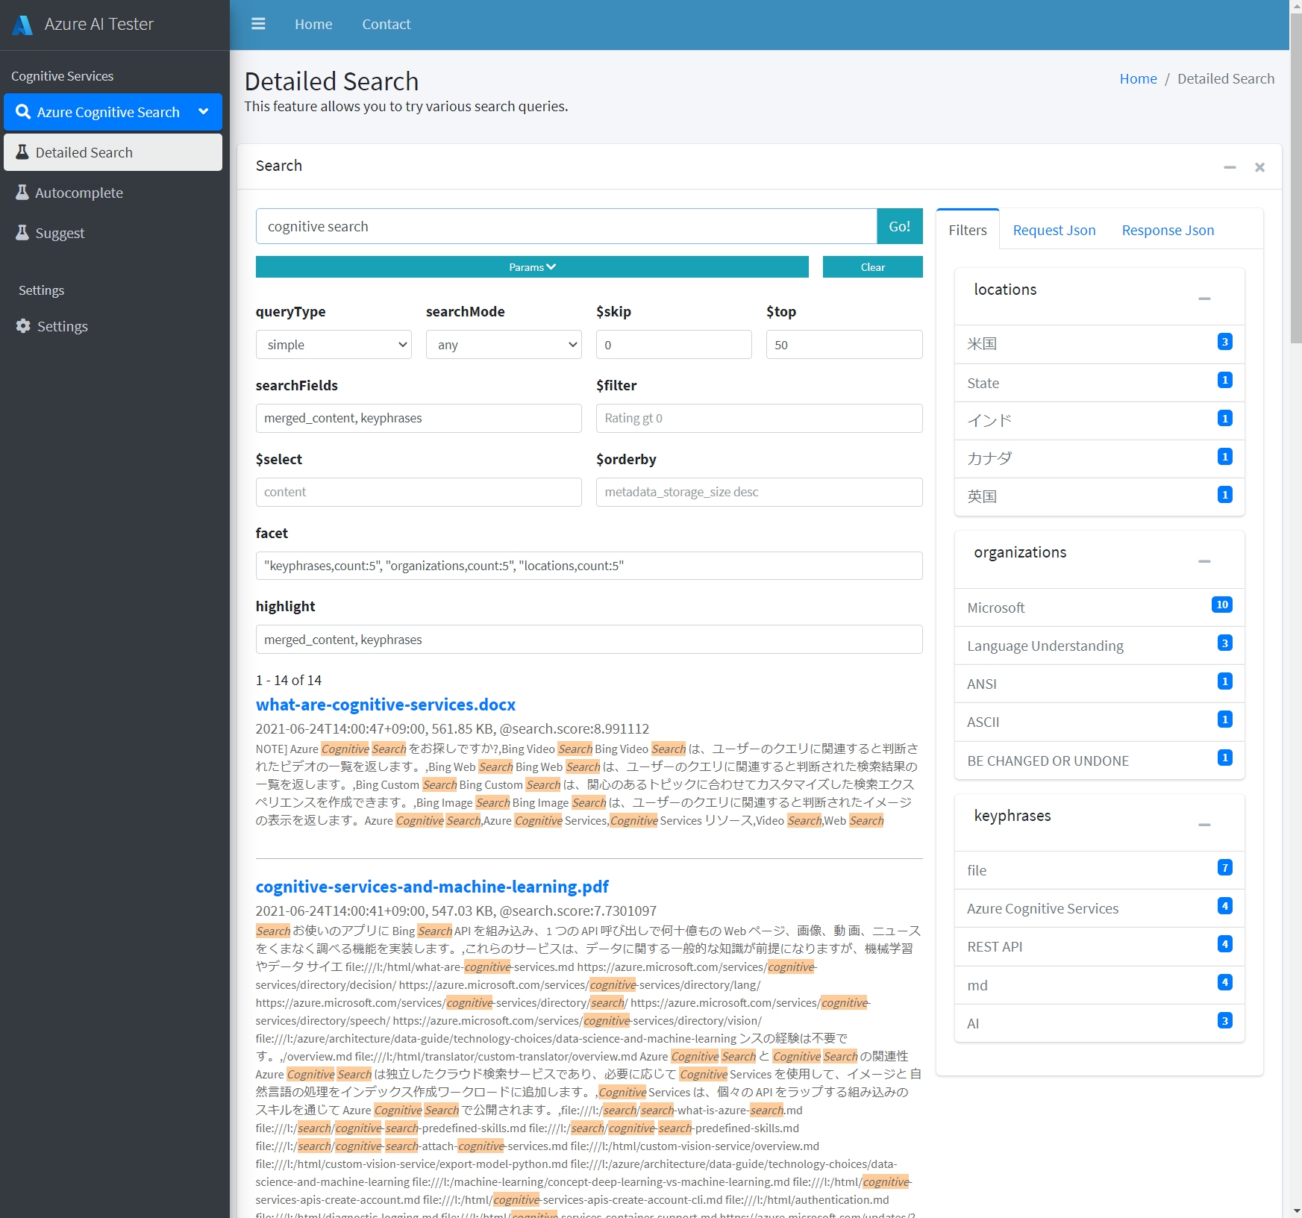Filter by keyphrase AI
The image size is (1302, 1218).
pyautogui.click(x=1100, y=1023)
